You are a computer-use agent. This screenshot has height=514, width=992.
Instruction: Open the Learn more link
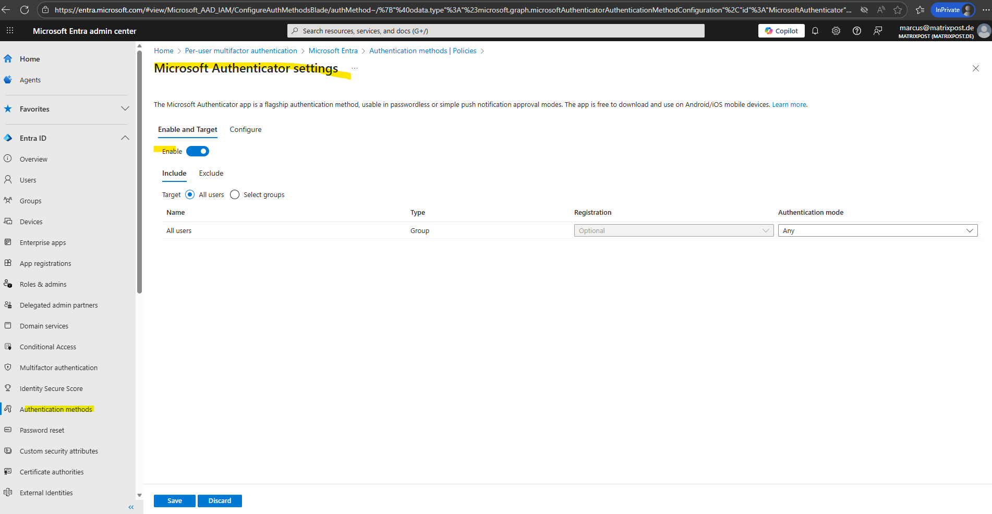[789, 104]
